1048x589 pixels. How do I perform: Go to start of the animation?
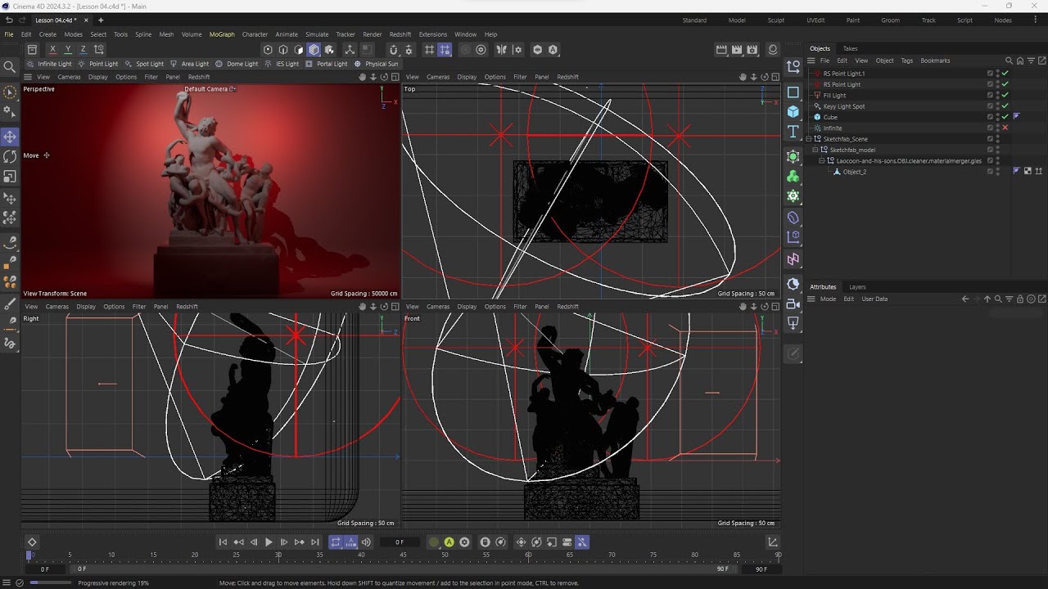[x=223, y=542]
